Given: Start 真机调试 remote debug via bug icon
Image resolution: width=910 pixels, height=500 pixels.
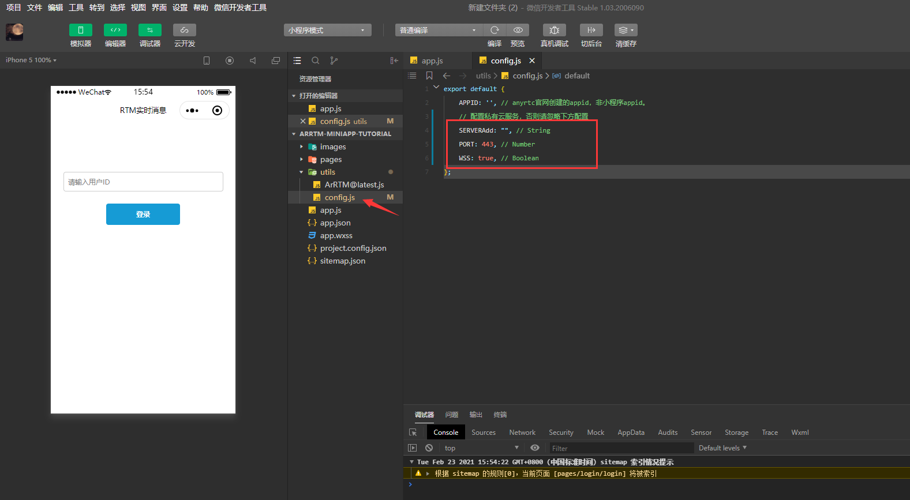Looking at the screenshot, I should point(554,30).
